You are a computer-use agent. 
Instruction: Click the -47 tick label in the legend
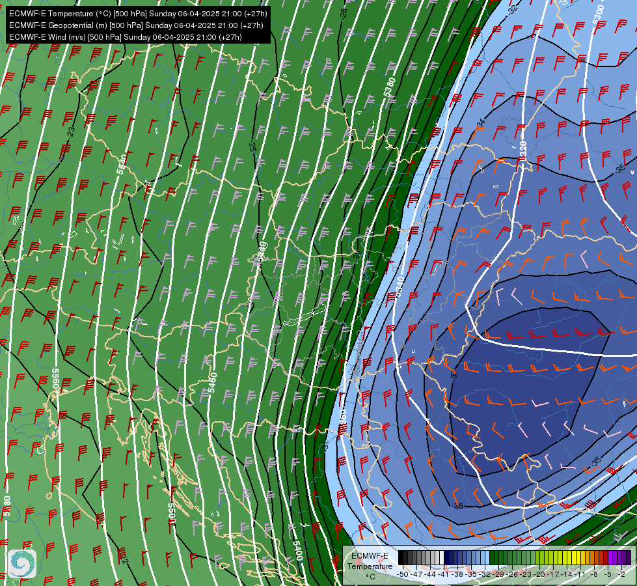click(x=417, y=574)
